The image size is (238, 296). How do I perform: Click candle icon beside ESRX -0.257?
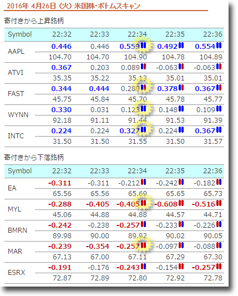tap(219, 267)
